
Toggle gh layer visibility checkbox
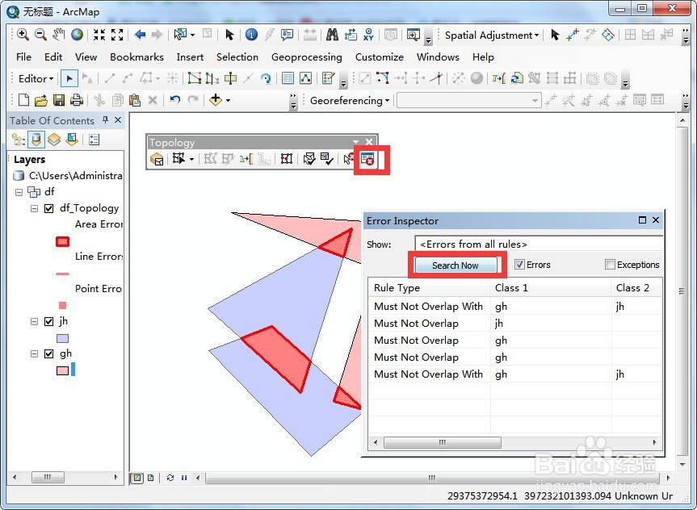49,354
